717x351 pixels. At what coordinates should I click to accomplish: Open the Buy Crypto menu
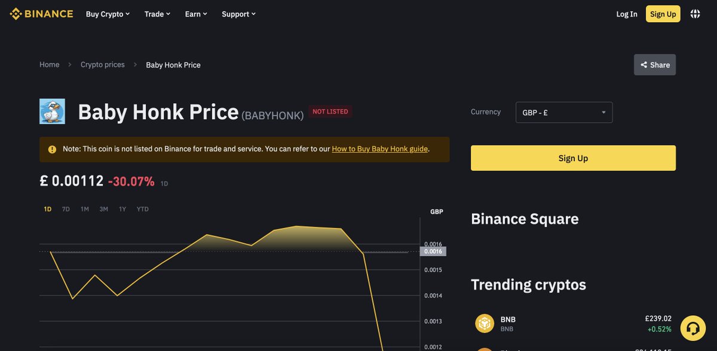click(108, 14)
